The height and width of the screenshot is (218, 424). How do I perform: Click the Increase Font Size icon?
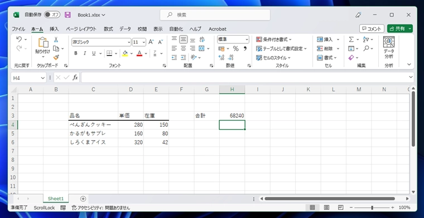pyautogui.click(x=151, y=42)
